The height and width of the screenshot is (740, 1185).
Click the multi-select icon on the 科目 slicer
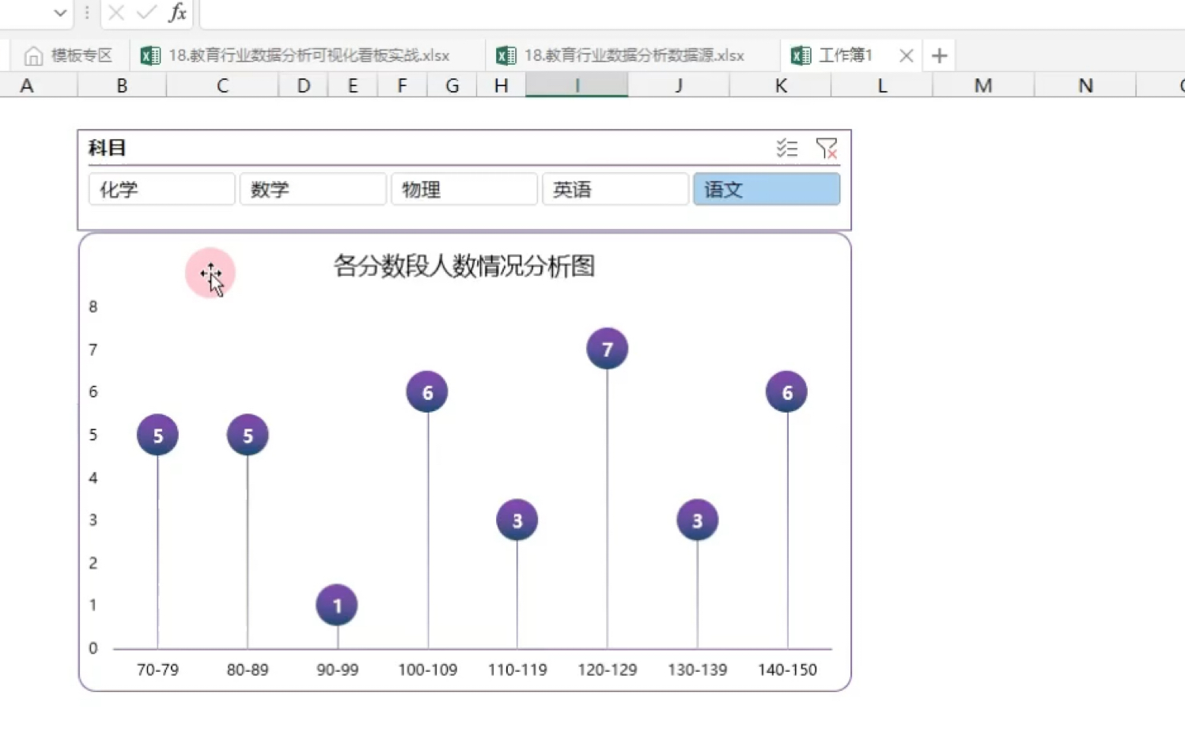click(787, 147)
